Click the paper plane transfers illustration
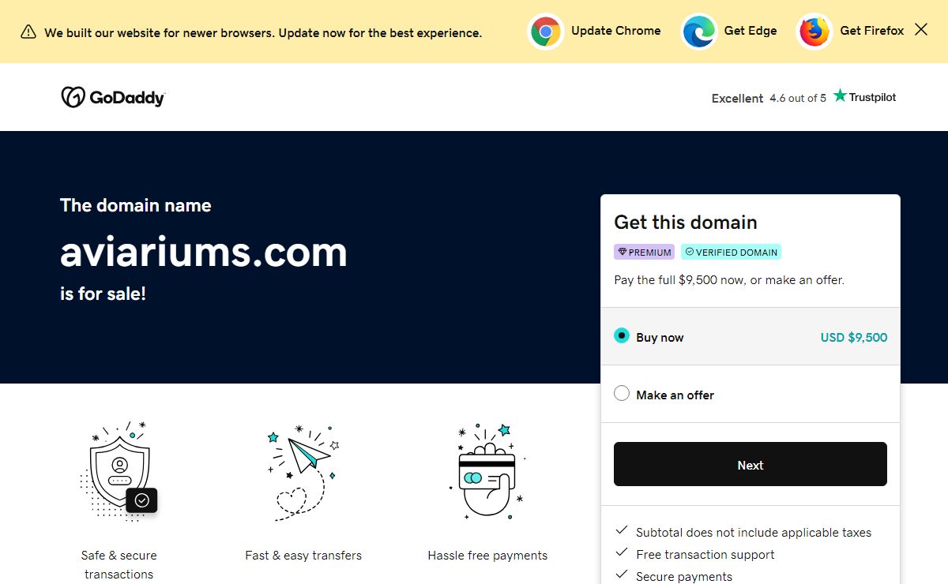Viewport: 948px width, 584px height. point(303,472)
